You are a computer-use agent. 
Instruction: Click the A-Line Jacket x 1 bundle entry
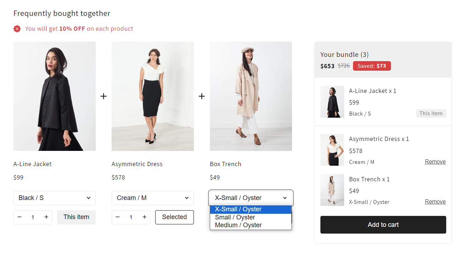(x=372, y=91)
